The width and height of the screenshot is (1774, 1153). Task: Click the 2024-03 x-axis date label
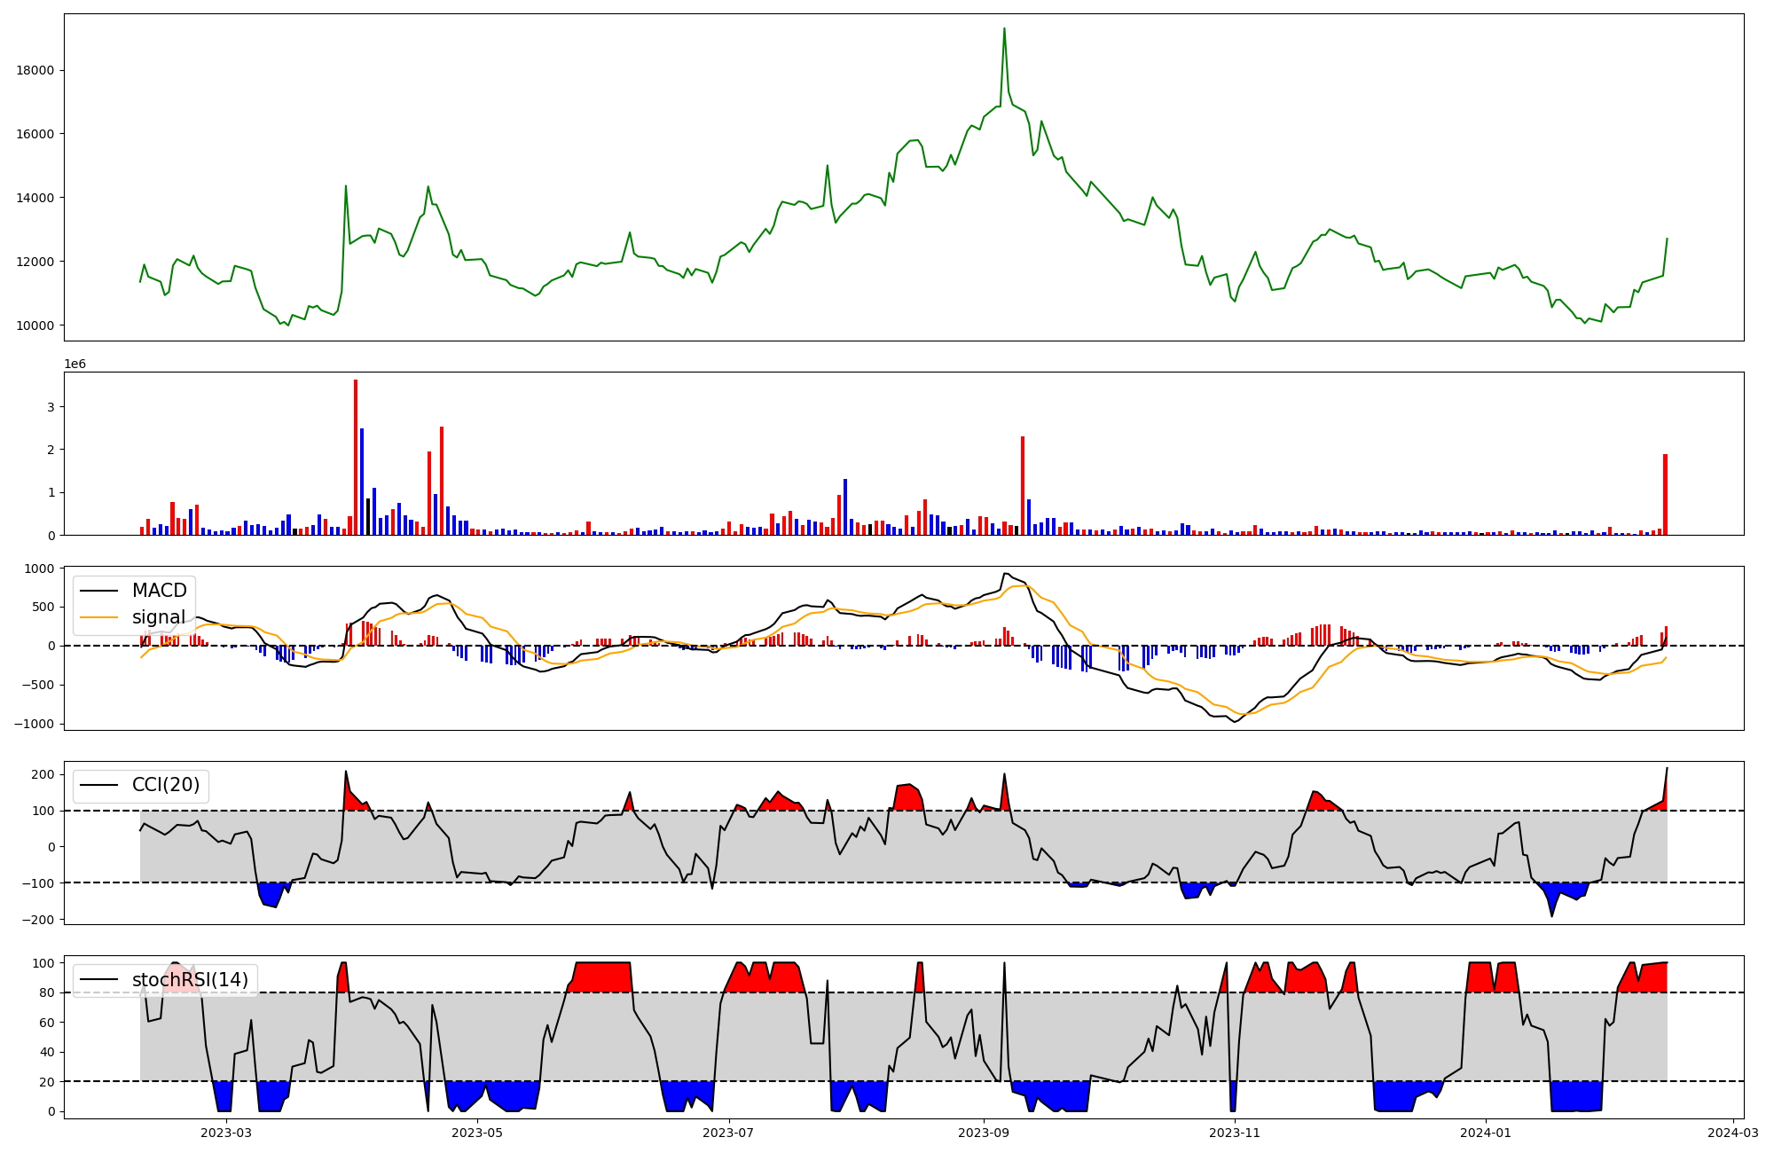coord(1733,1133)
